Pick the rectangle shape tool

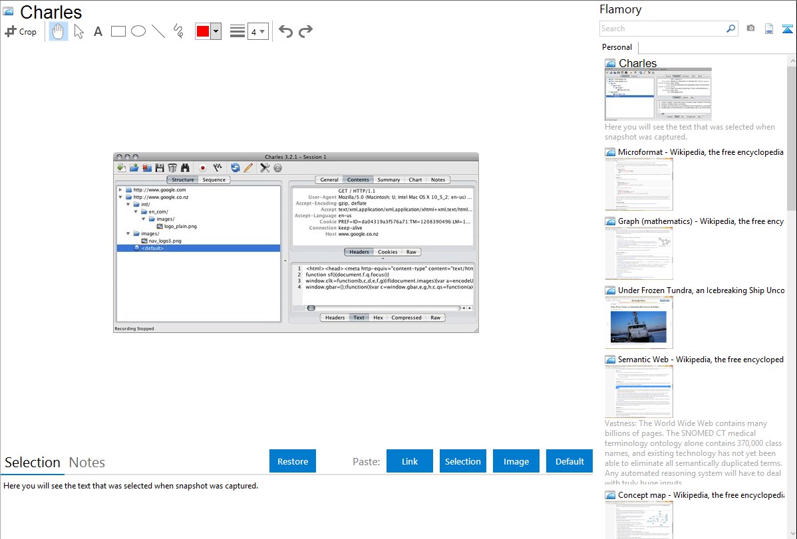(118, 31)
